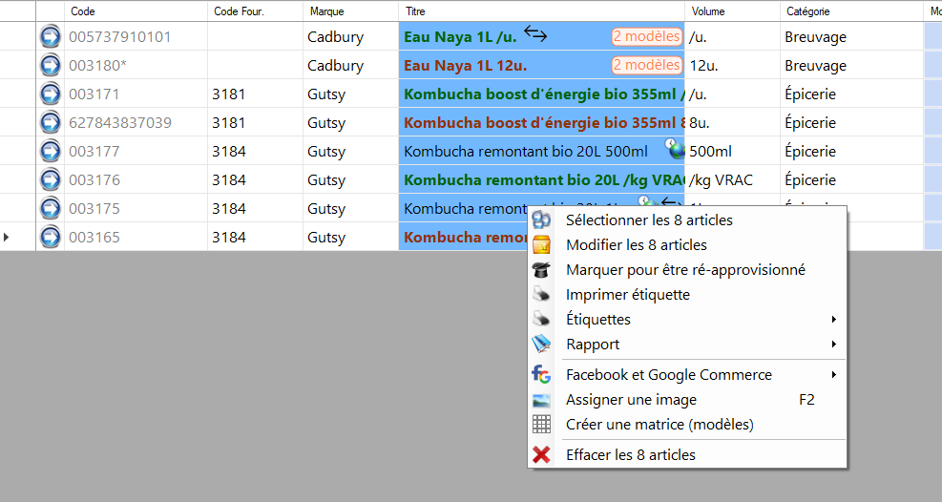Sort by the Marque column header
Viewport: 942px width, 502px height.
pyautogui.click(x=351, y=10)
